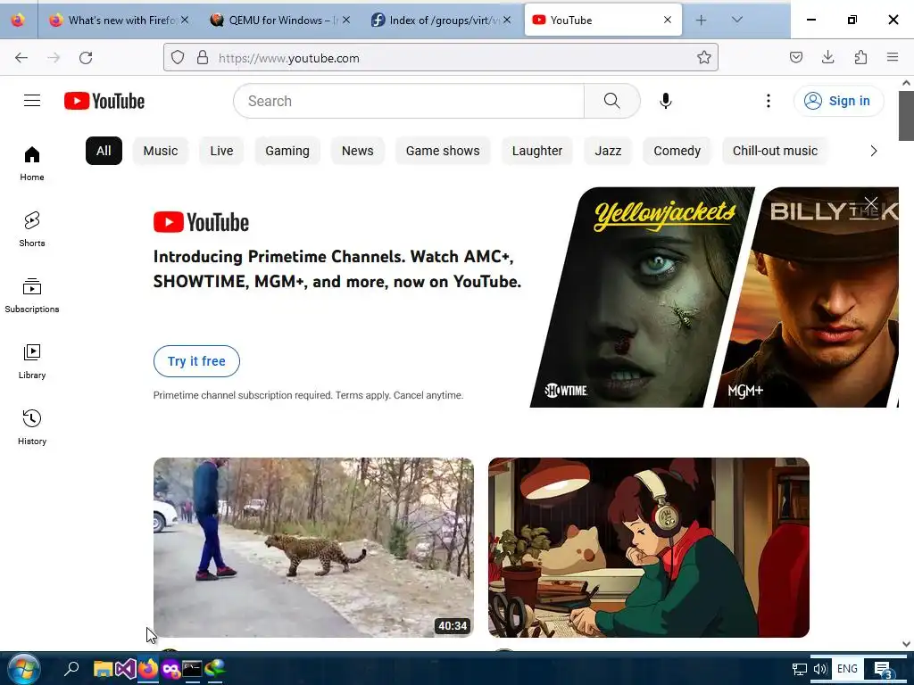Close the What's new with Firefox tab
Image resolution: width=914 pixels, height=685 pixels.
[185, 20]
